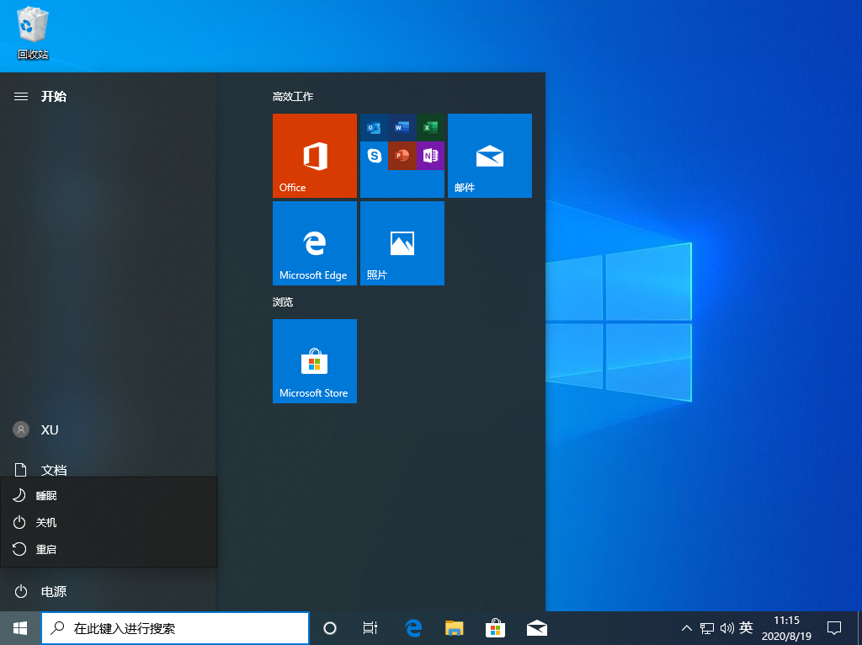This screenshot has width=862, height=645.
Task: Open the Microsoft Store tile
Action: click(314, 361)
